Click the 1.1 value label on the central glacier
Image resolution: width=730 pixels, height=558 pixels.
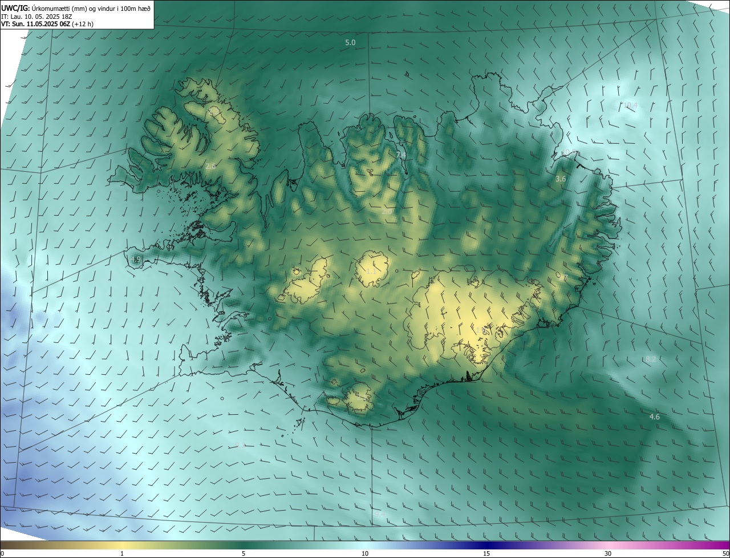[x=371, y=272]
